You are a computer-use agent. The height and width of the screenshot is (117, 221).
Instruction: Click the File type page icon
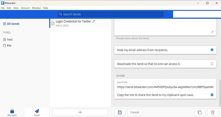pos(5,46)
